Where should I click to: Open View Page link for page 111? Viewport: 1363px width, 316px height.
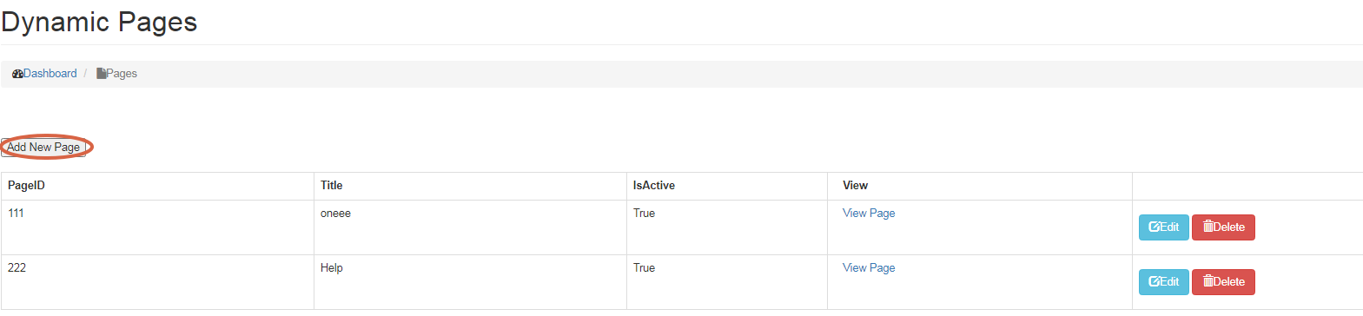869,213
